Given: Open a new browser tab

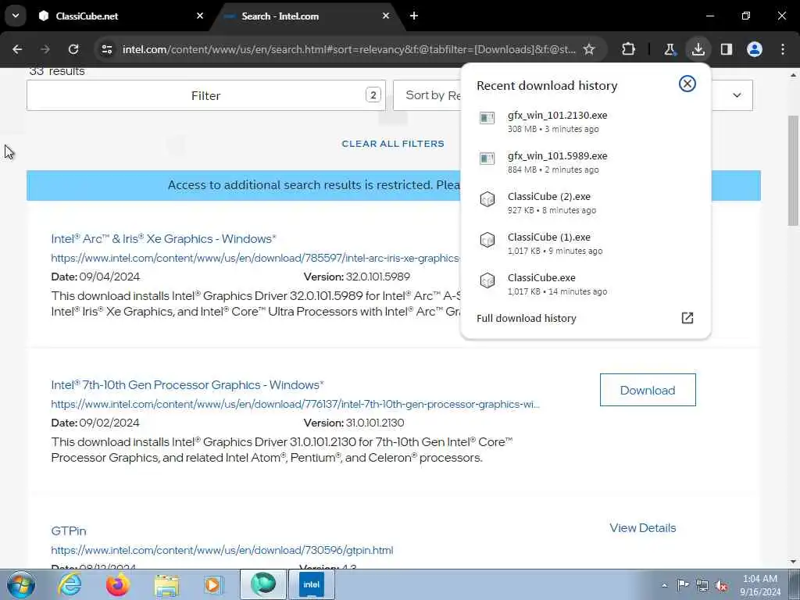Looking at the screenshot, I should click(x=414, y=16).
